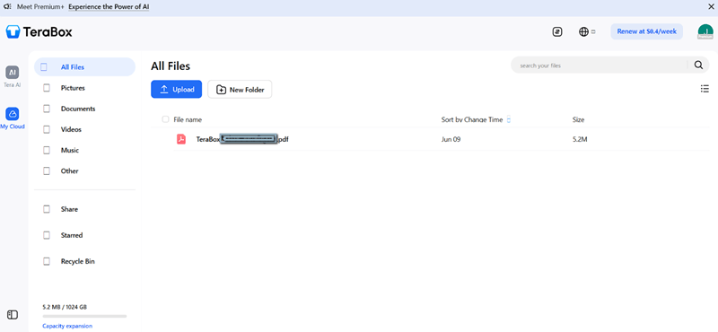Click the blue Upload button
The height and width of the screenshot is (332, 718).
pyautogui.click(x=176, y=90)
